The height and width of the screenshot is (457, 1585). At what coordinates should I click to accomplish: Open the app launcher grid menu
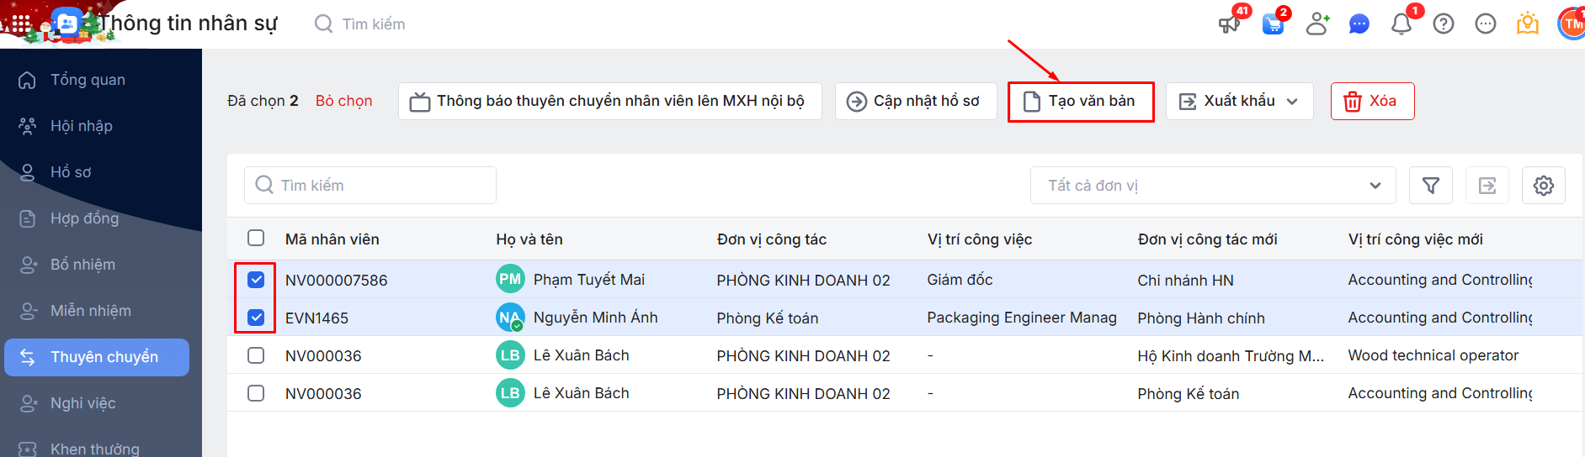(x=21, y=24)
